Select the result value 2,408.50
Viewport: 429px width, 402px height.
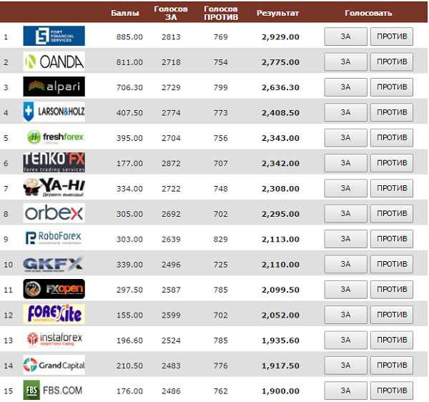pos(280,113)
